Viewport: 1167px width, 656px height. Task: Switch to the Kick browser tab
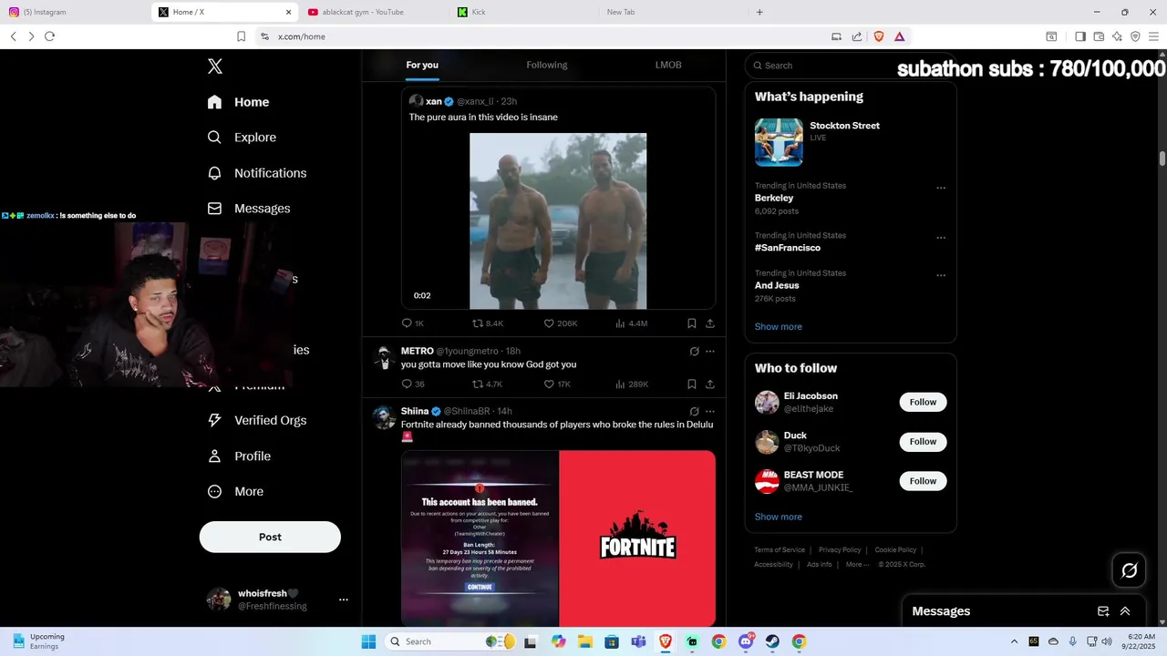tap(524, 12)
